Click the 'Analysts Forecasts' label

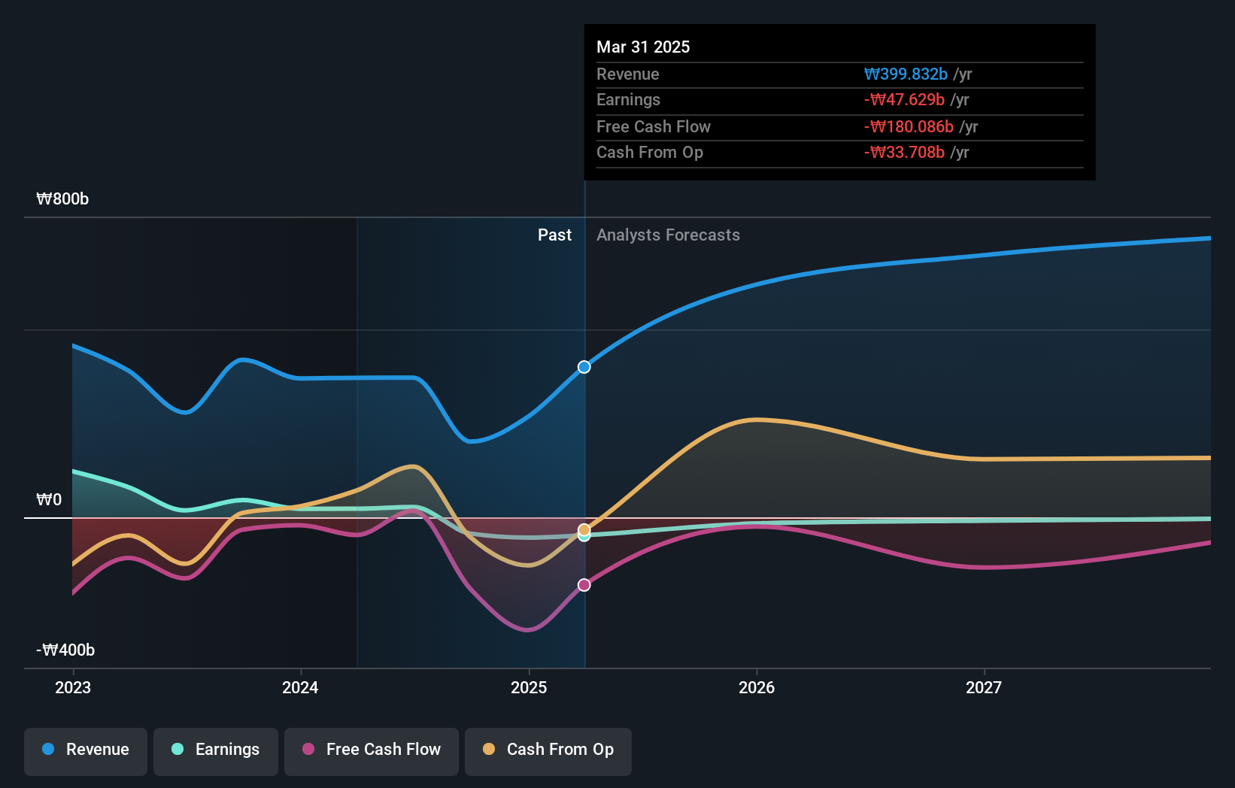(x=668, y=235)
